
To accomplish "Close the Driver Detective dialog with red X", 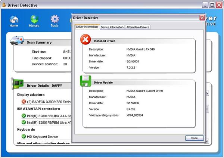I will pyautogui.click(x=202, y=18).
